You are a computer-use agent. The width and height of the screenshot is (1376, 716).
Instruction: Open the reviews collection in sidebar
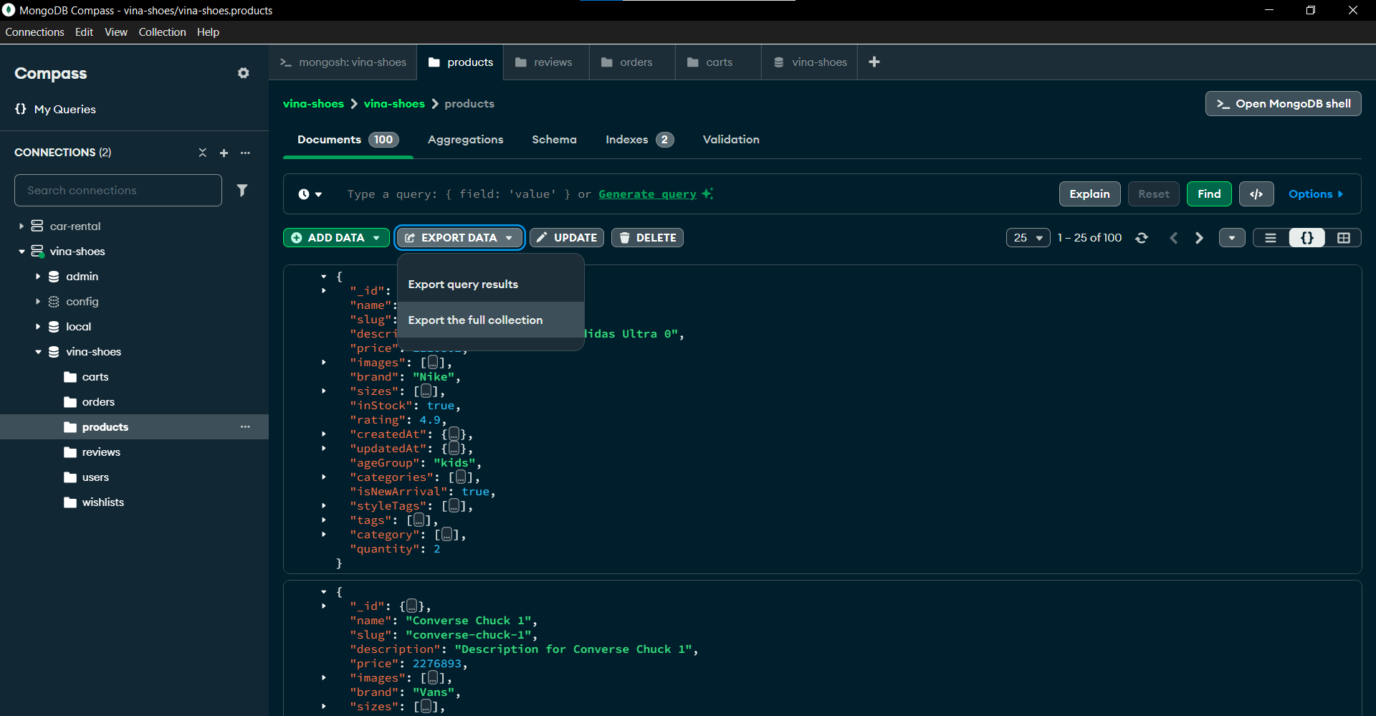(x=101, y=452)
